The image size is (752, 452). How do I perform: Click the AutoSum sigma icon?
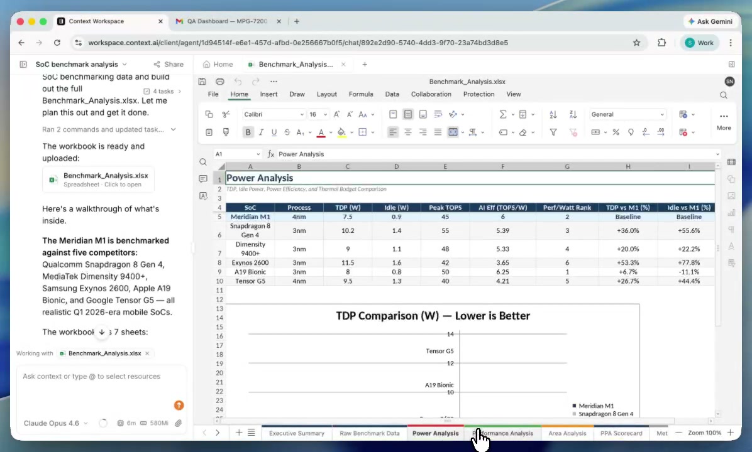502,114
